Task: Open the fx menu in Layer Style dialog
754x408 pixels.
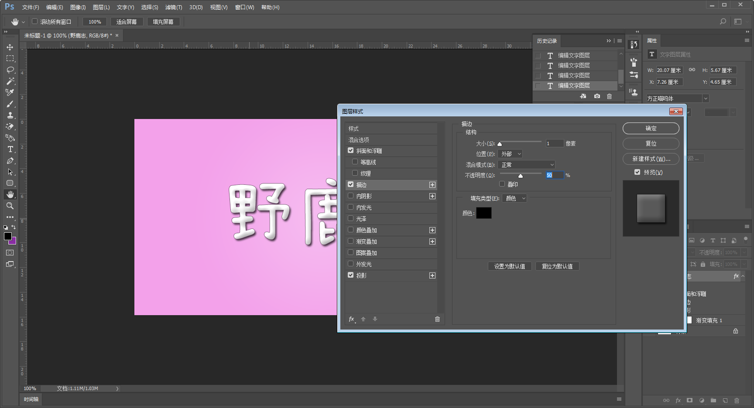Action: pyautogui.click(x=352, y=319)
